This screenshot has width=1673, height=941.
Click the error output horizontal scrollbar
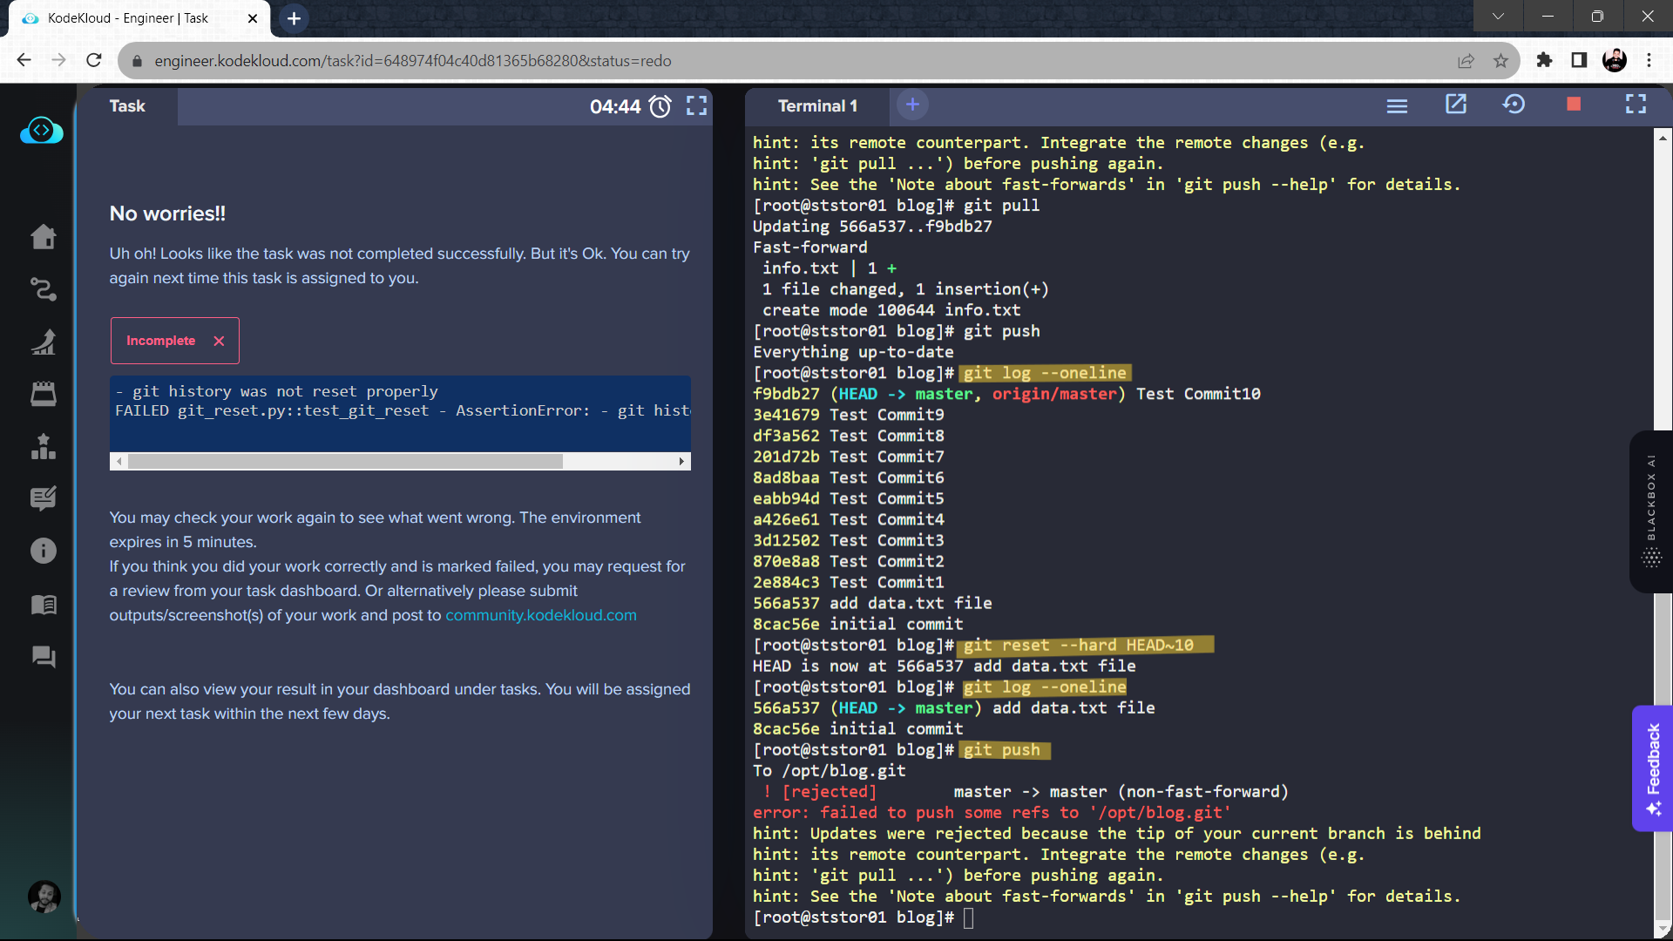345,462
